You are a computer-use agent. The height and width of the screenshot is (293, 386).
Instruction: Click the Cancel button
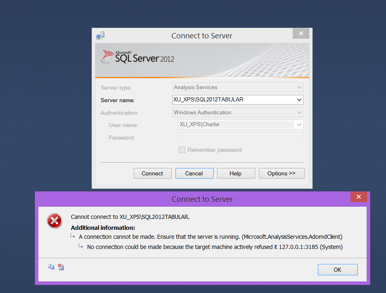coord(194,173)
